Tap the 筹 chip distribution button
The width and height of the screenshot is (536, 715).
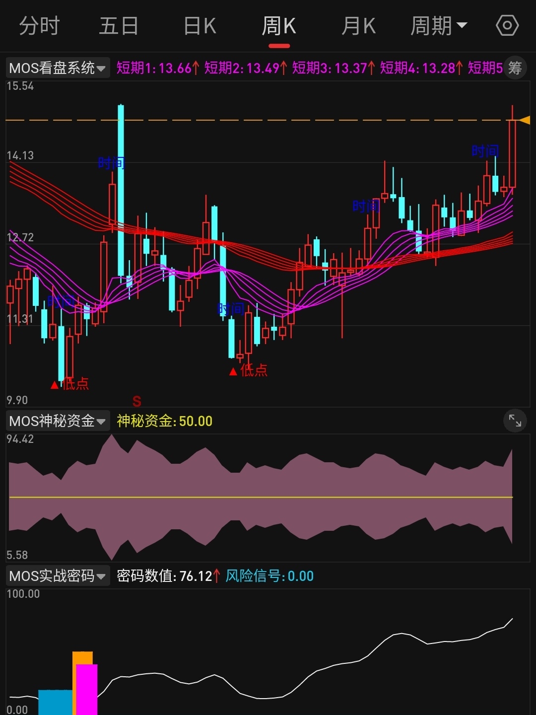point(515,68)
